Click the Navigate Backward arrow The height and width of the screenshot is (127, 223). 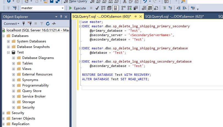[9, 1]
